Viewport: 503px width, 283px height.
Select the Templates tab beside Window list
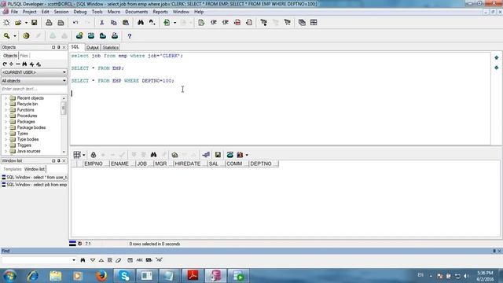(13, 169)
